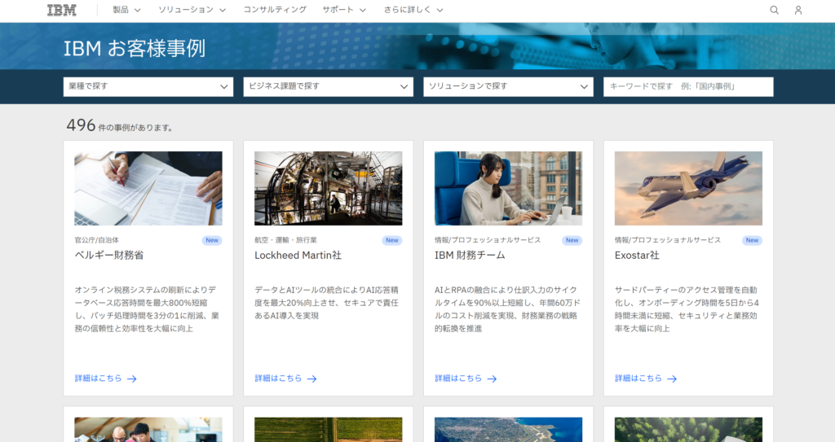Expand the 業種で探す dropdown

148,86
